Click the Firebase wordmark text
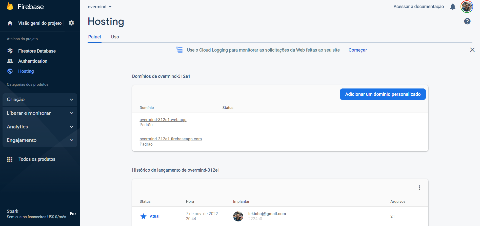 [x=31, y=7]
